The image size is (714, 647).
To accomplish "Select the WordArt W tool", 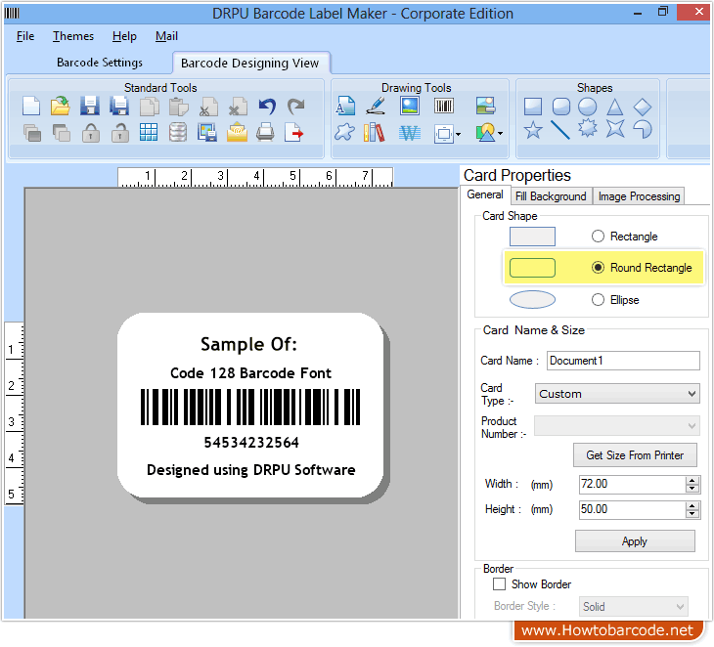I will coord(410,133).
